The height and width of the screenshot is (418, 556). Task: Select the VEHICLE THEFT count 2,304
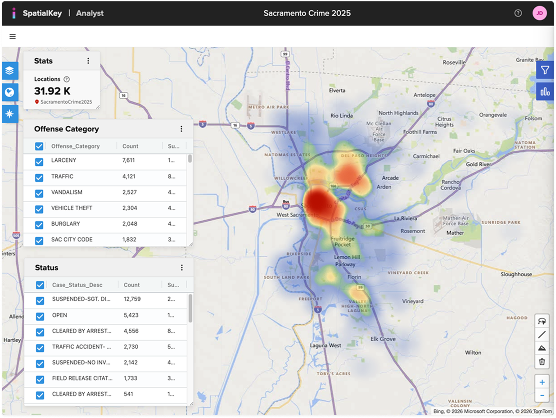coord(130,208)
